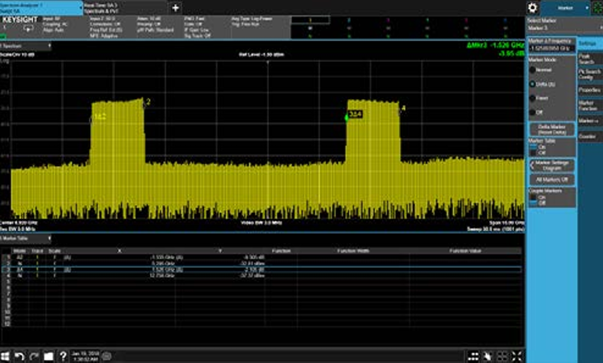Click the Windows start icon

click(5, 356)
